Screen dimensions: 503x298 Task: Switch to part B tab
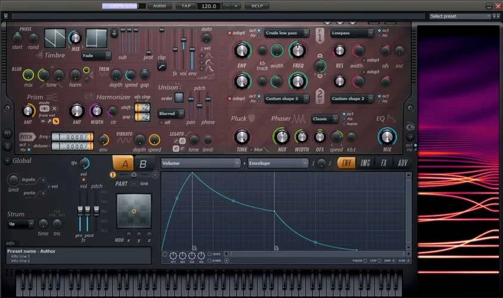142,164
